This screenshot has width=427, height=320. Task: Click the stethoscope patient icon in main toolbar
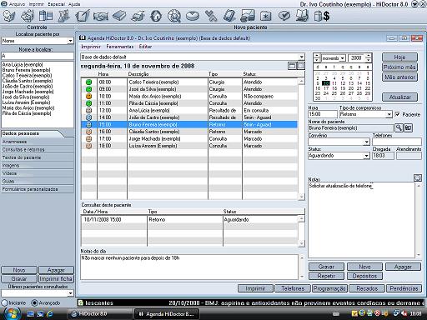9,16
